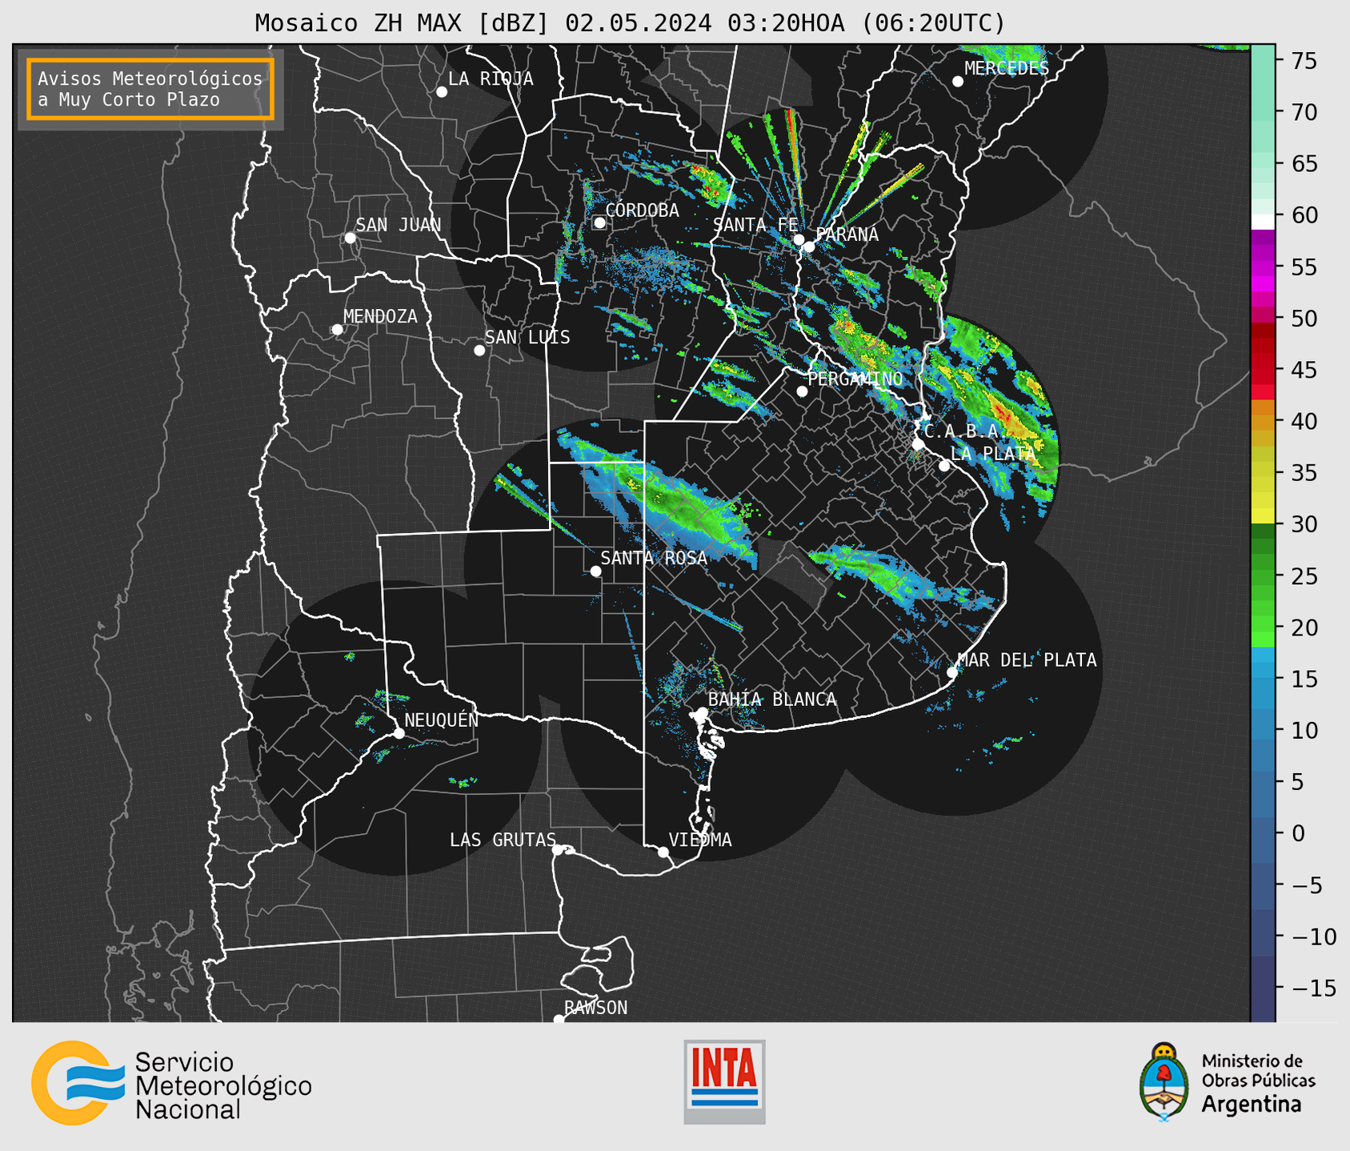Click the SAN LUIS city marker dot
The image size is (1350, 1151).
tap(479, 351)
